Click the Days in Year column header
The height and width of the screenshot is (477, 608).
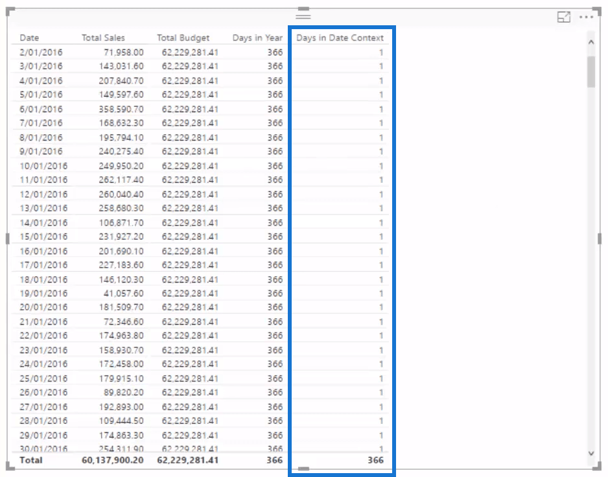[x=257, y=38]
